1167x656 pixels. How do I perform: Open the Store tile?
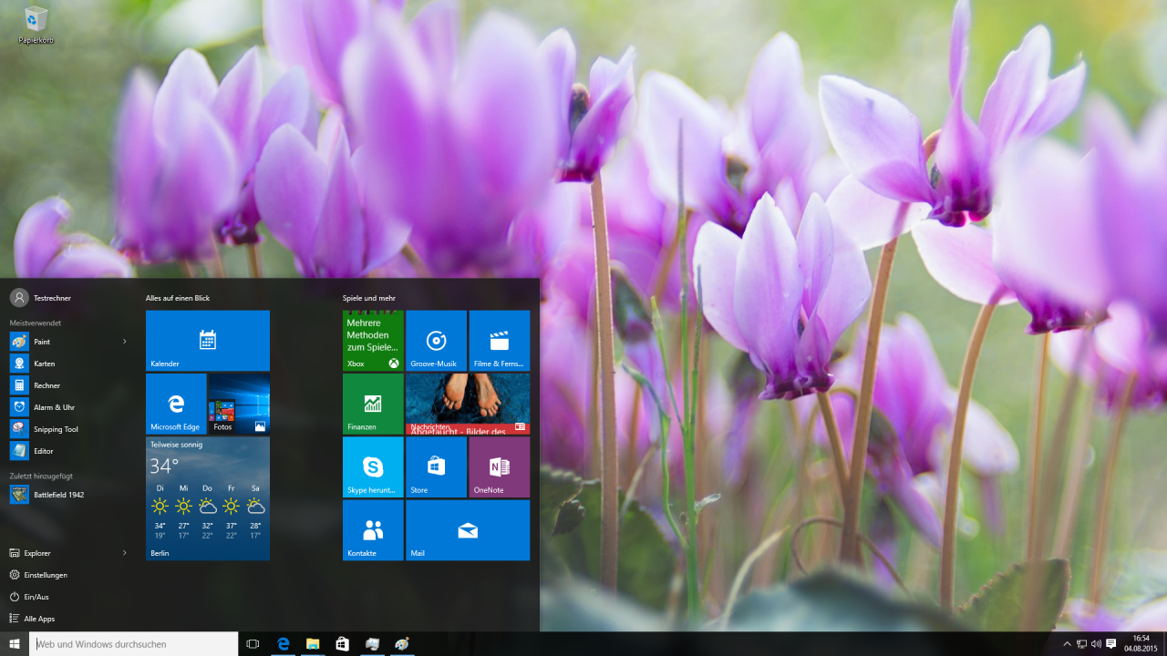point(436,466)
